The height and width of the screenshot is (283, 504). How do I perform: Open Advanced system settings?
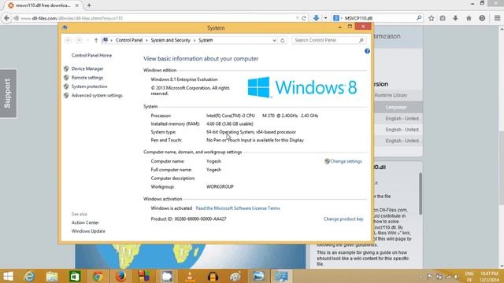click(97, 96)
